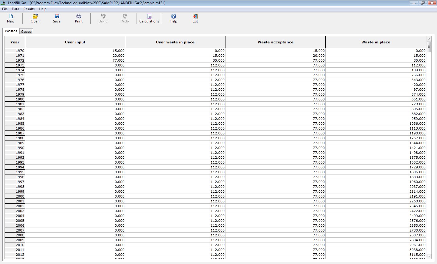Select the Wastes tab
Image resolution: width=437 pixels, height=264 pixels.
11,31
